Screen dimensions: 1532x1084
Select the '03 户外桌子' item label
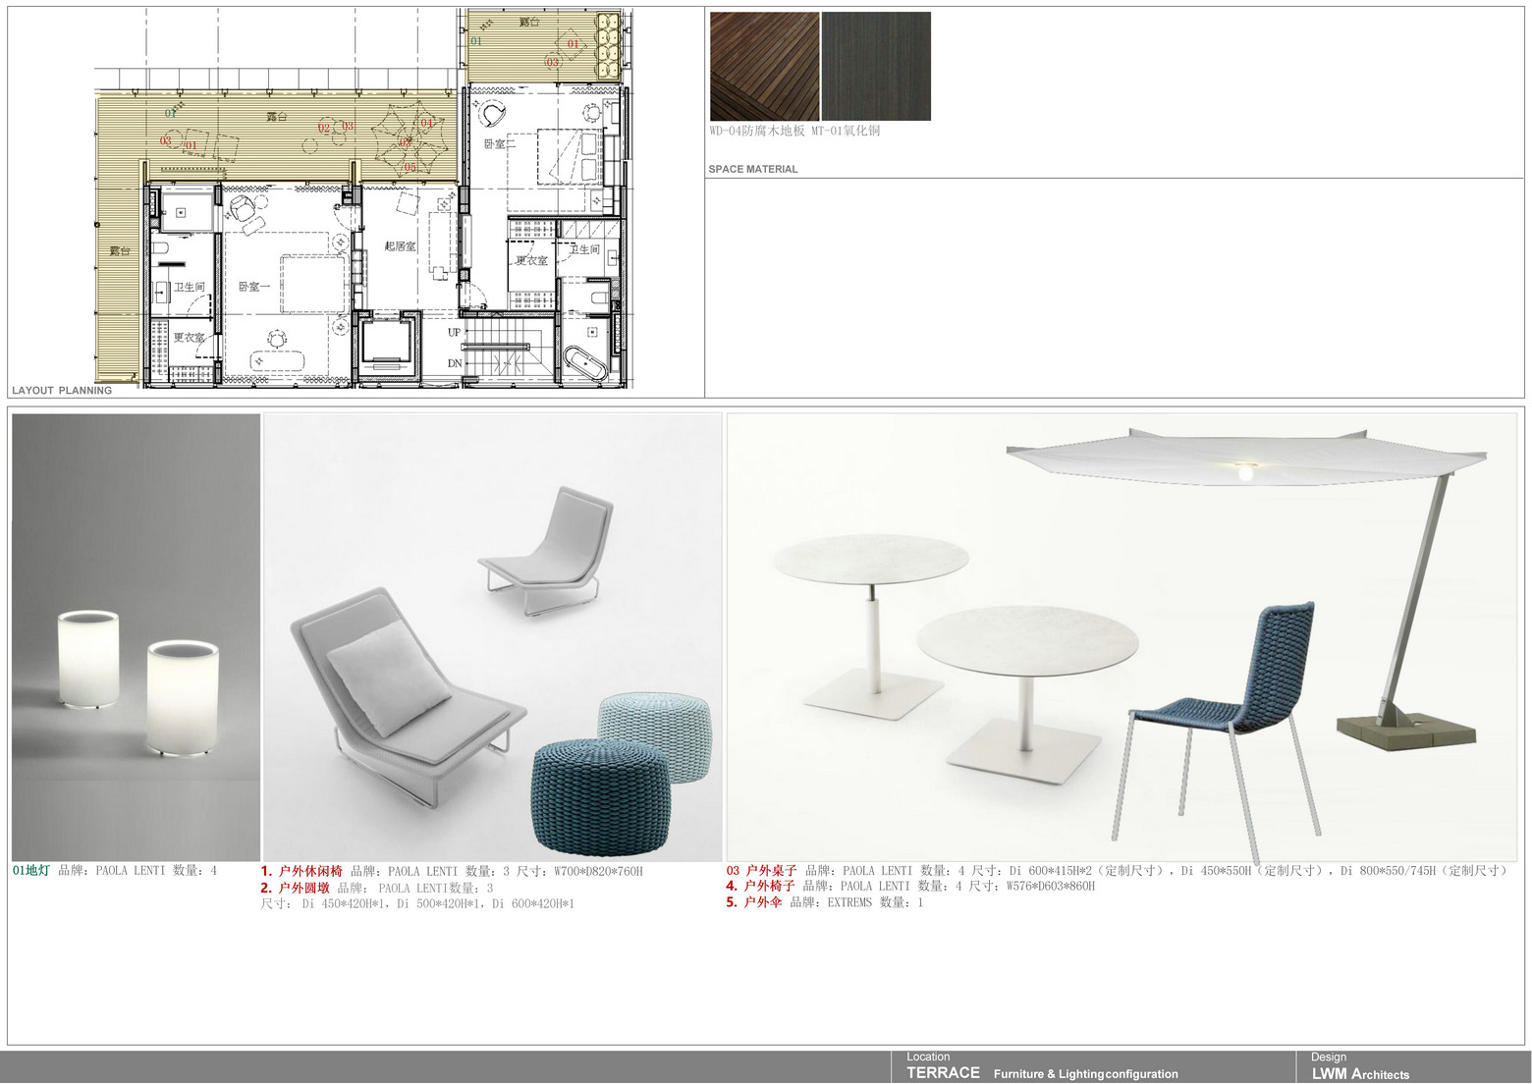click(x=762, y=871)
